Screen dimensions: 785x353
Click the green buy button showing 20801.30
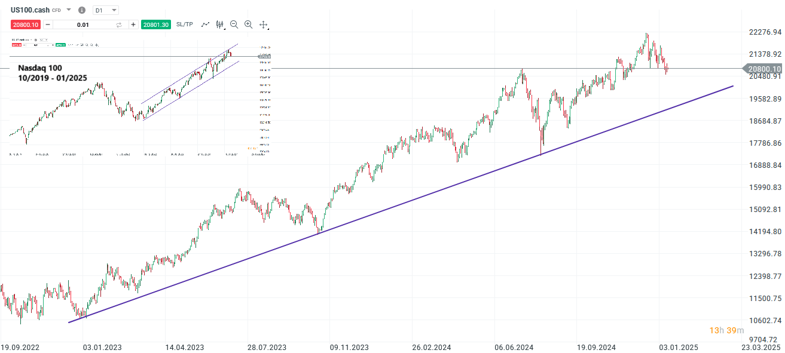pyautogui.click(x=155, y=24)
